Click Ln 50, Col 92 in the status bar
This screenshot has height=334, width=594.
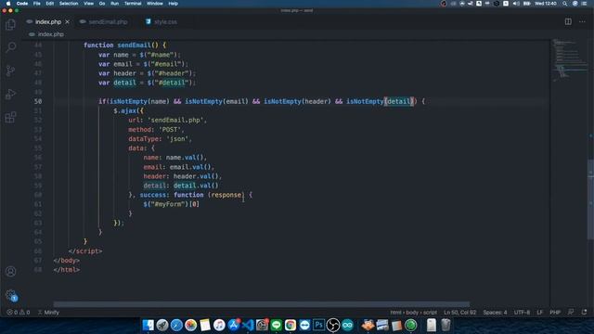pyautogui.click(x=460, y=313)
